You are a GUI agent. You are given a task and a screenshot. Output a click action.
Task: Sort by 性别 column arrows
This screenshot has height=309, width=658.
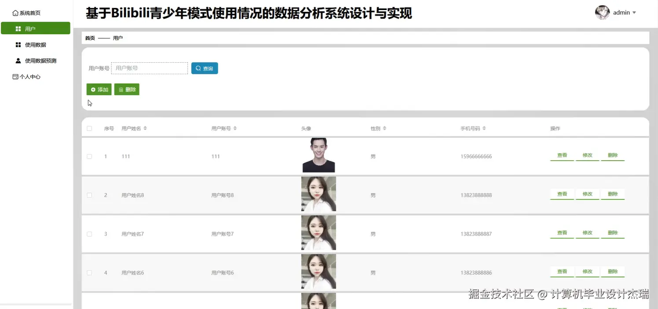coord(384,129)
